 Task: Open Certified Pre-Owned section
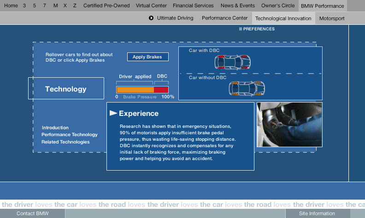point(106,6)
